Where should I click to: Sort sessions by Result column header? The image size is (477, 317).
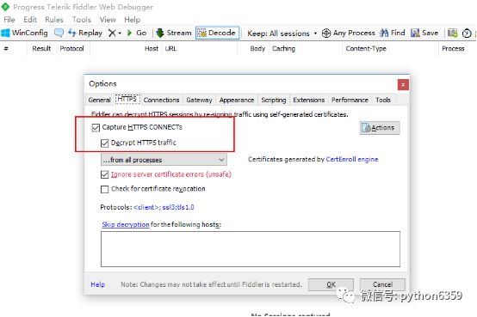(x=41, y=49)
